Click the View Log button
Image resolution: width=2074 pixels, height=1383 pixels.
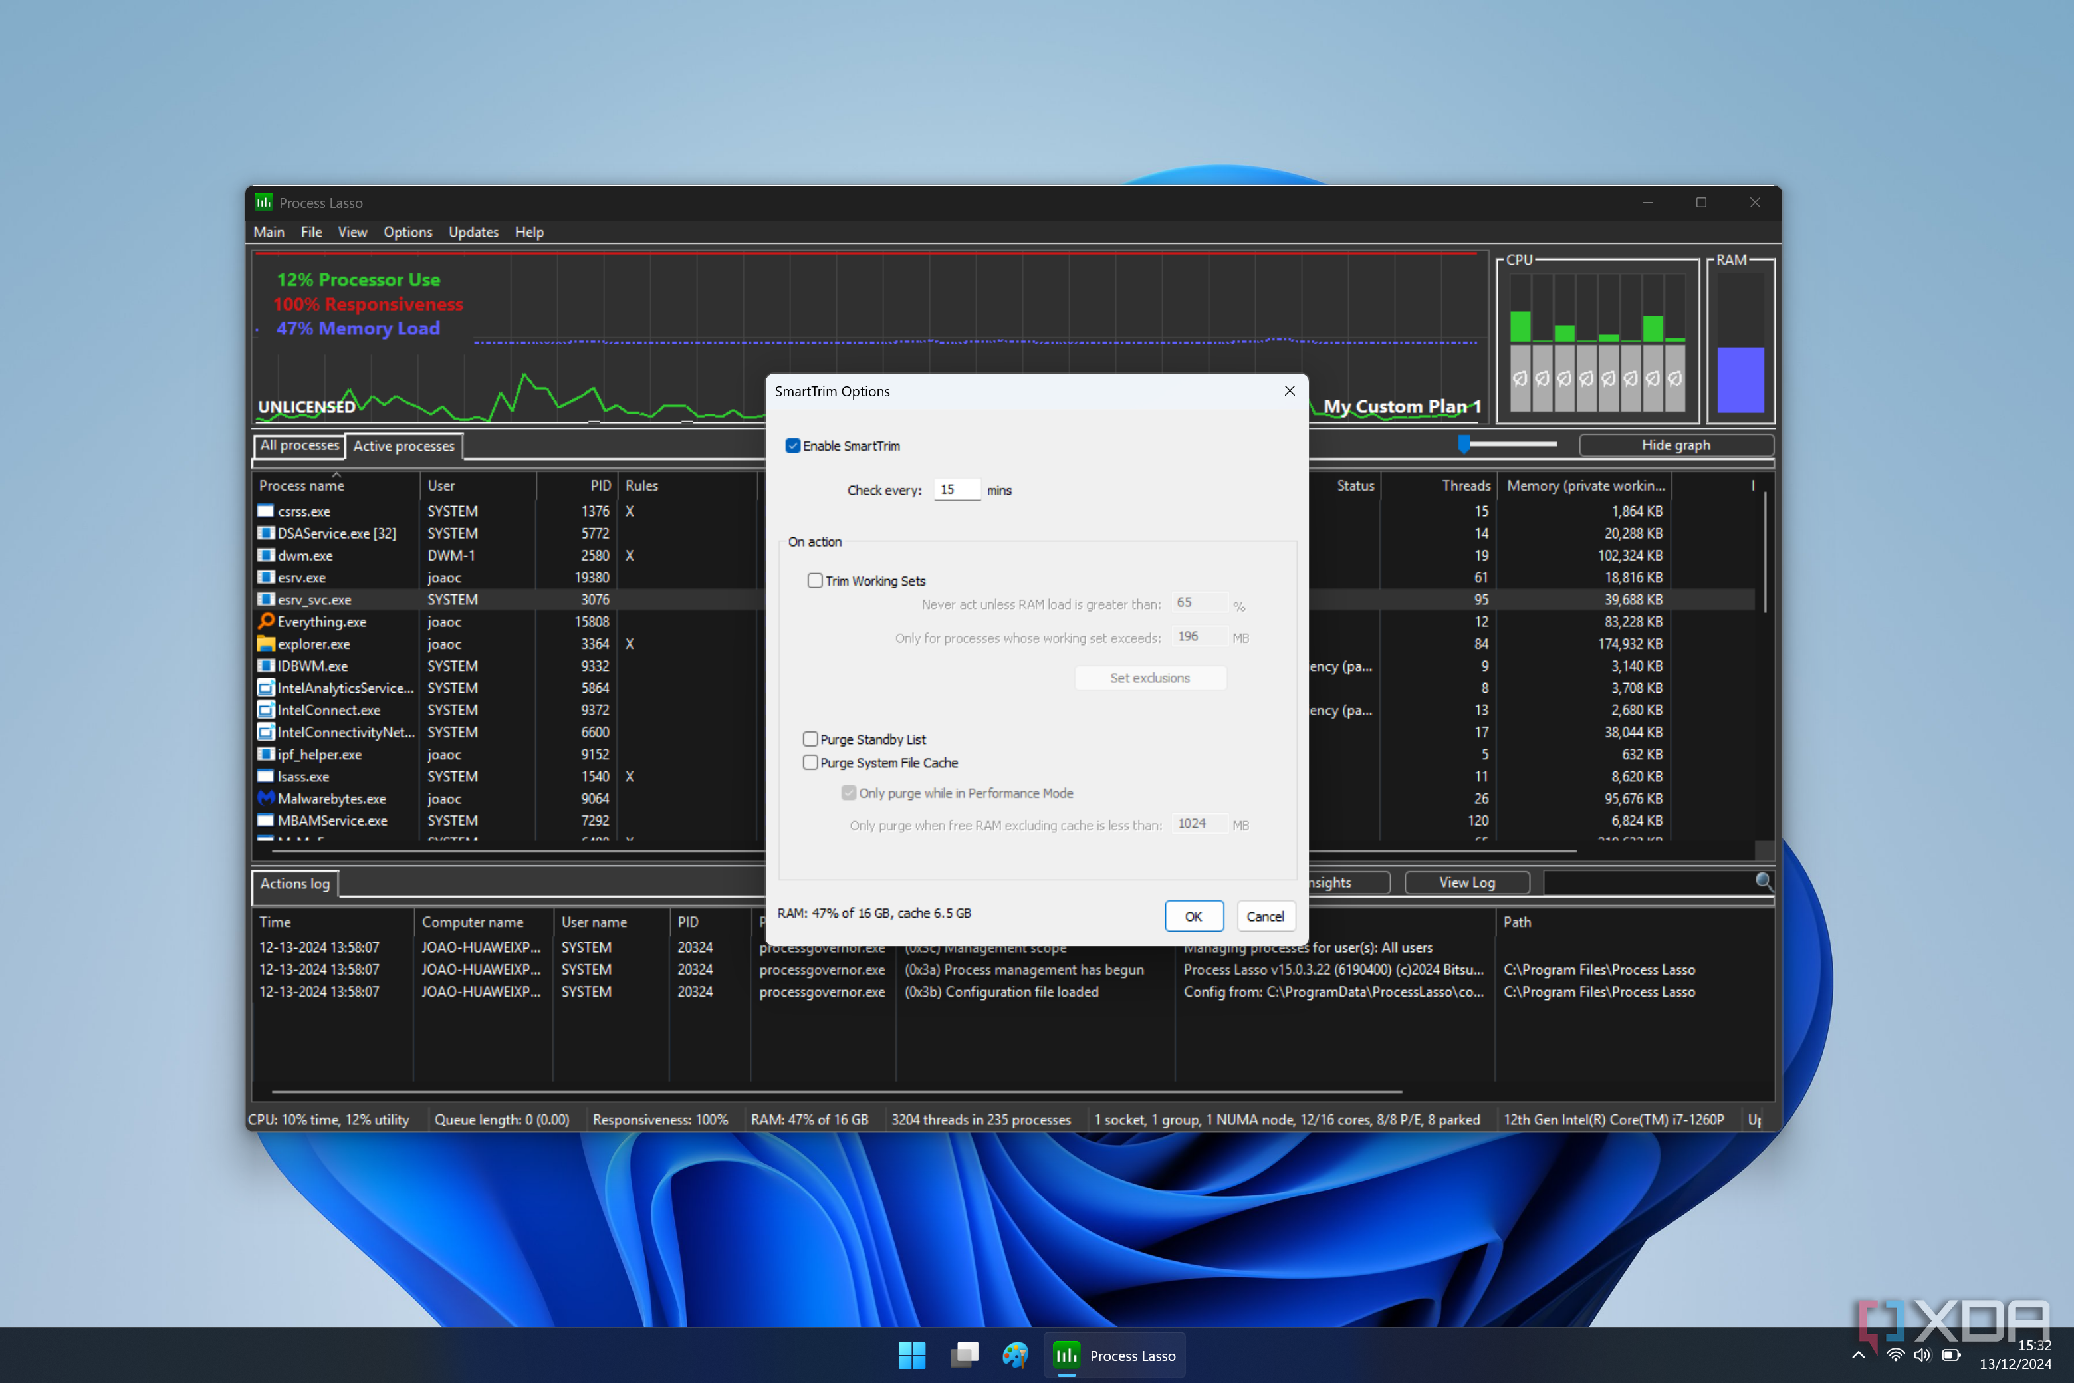1466,882
